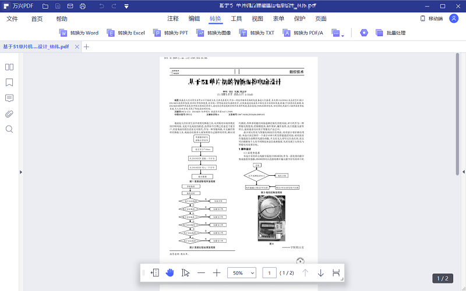The width and height of the screenshot is (466, 291).
Task: Toggle the bottom toolbar dock button
Action: tap(155, 272)
